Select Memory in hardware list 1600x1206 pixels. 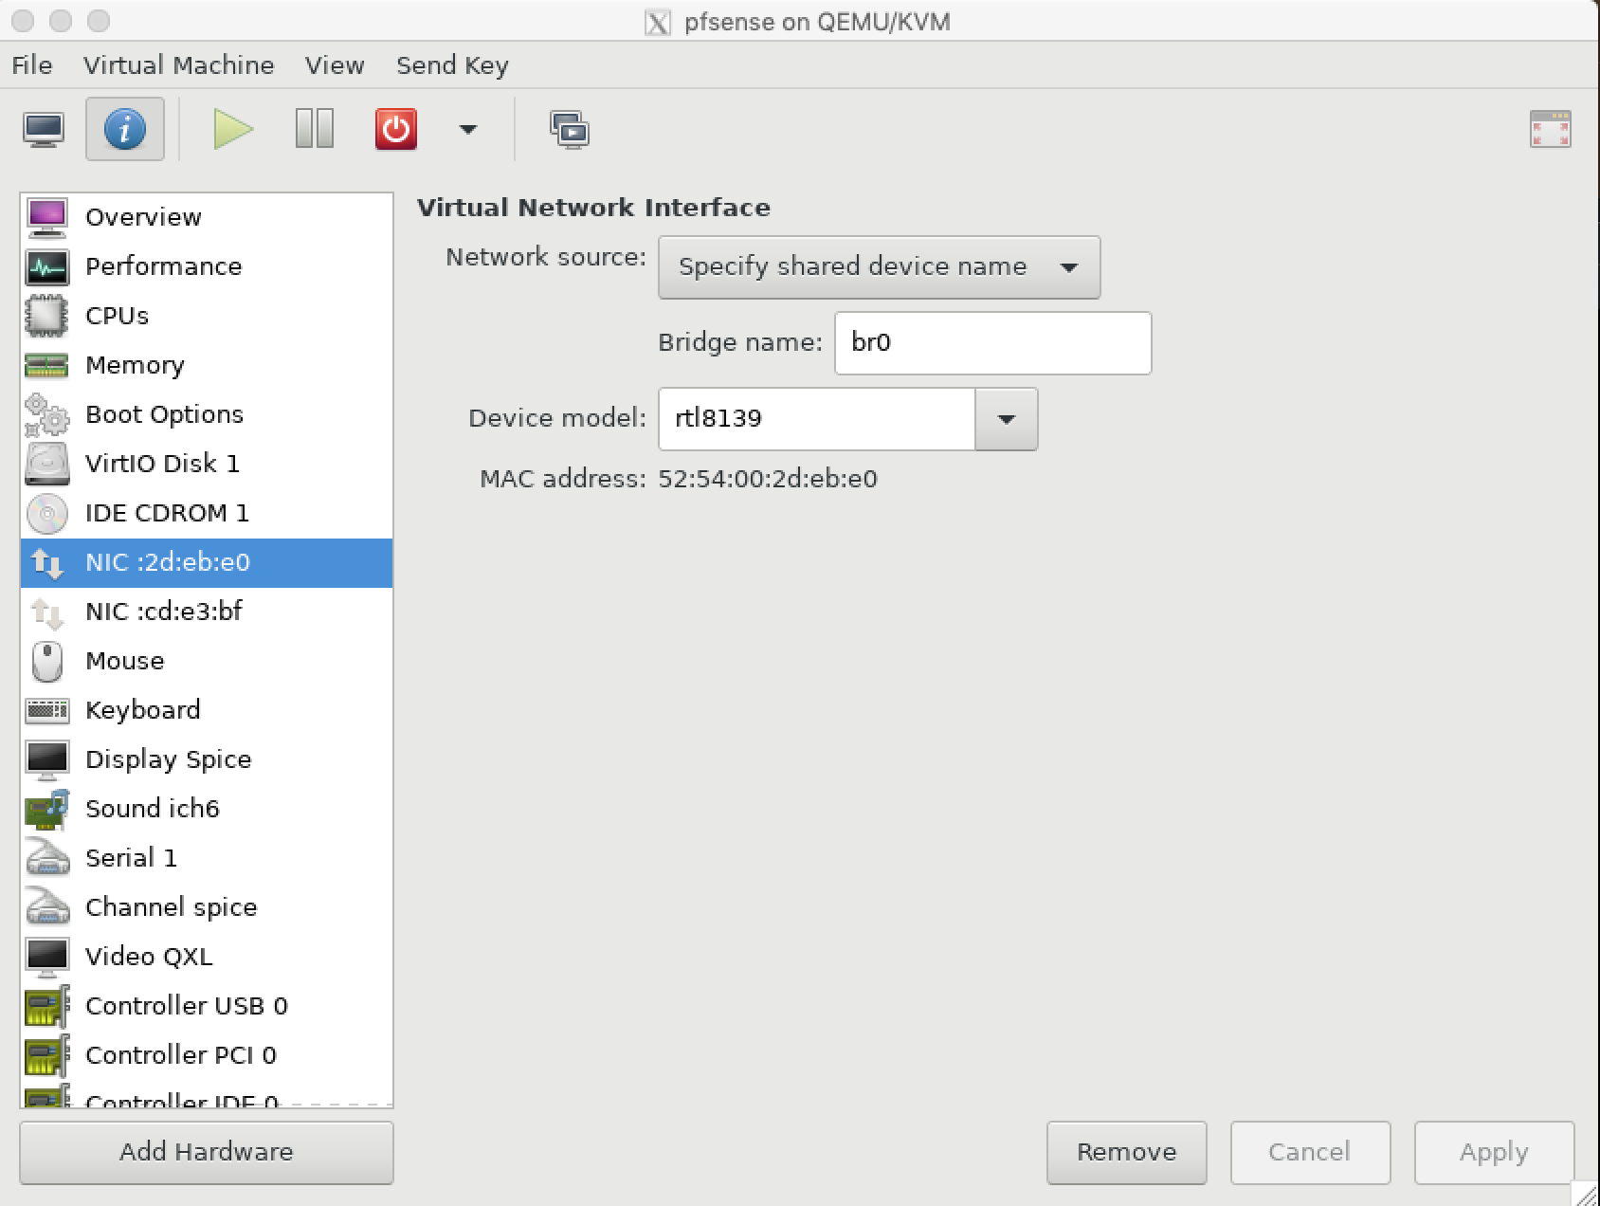tap(207, 365)
